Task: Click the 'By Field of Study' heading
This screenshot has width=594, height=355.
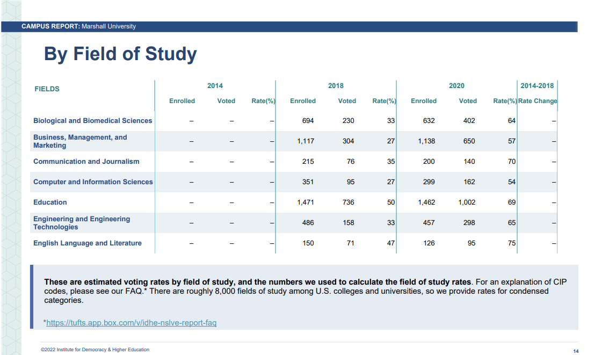Action: click(120, 54)
